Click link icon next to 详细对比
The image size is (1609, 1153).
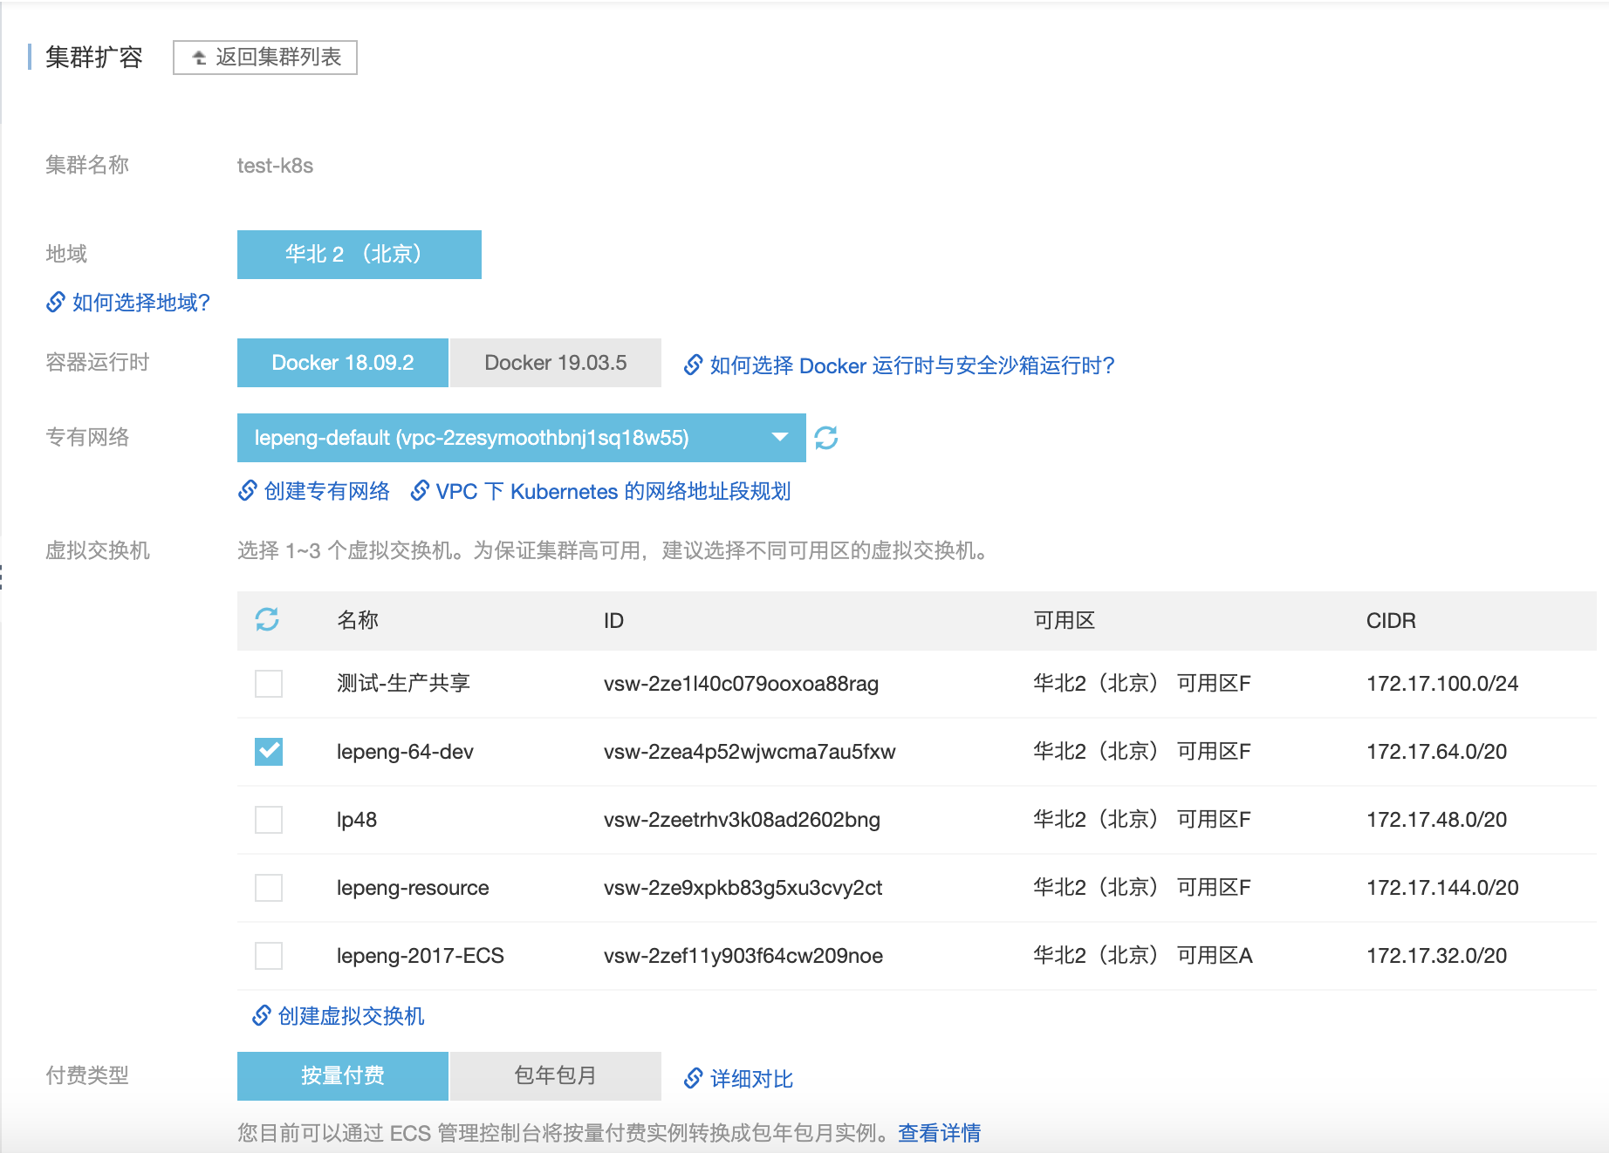pyautogui.click(x=693, y=1079)
